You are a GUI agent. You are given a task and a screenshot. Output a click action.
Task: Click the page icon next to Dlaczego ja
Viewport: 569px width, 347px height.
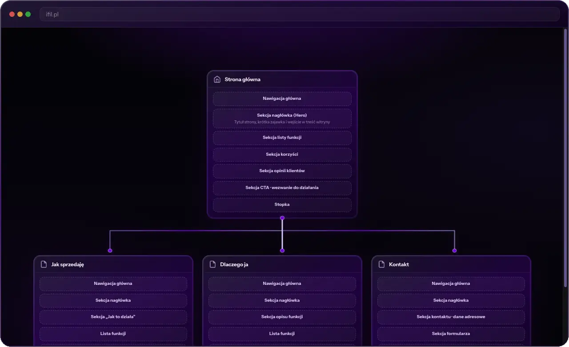coord(212,264)
